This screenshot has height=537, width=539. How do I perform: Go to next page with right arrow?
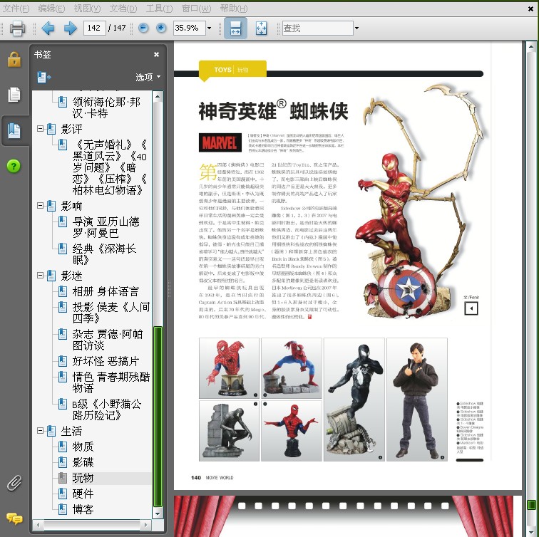pos(71,28)
